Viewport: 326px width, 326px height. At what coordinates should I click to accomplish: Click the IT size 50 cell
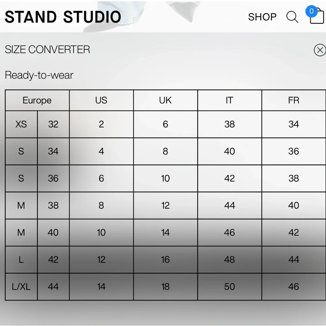coord(230,287)
